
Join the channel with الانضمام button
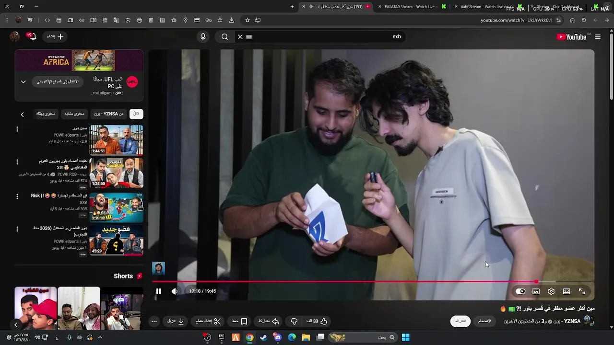pyautogui.click(x=484, y=321)
